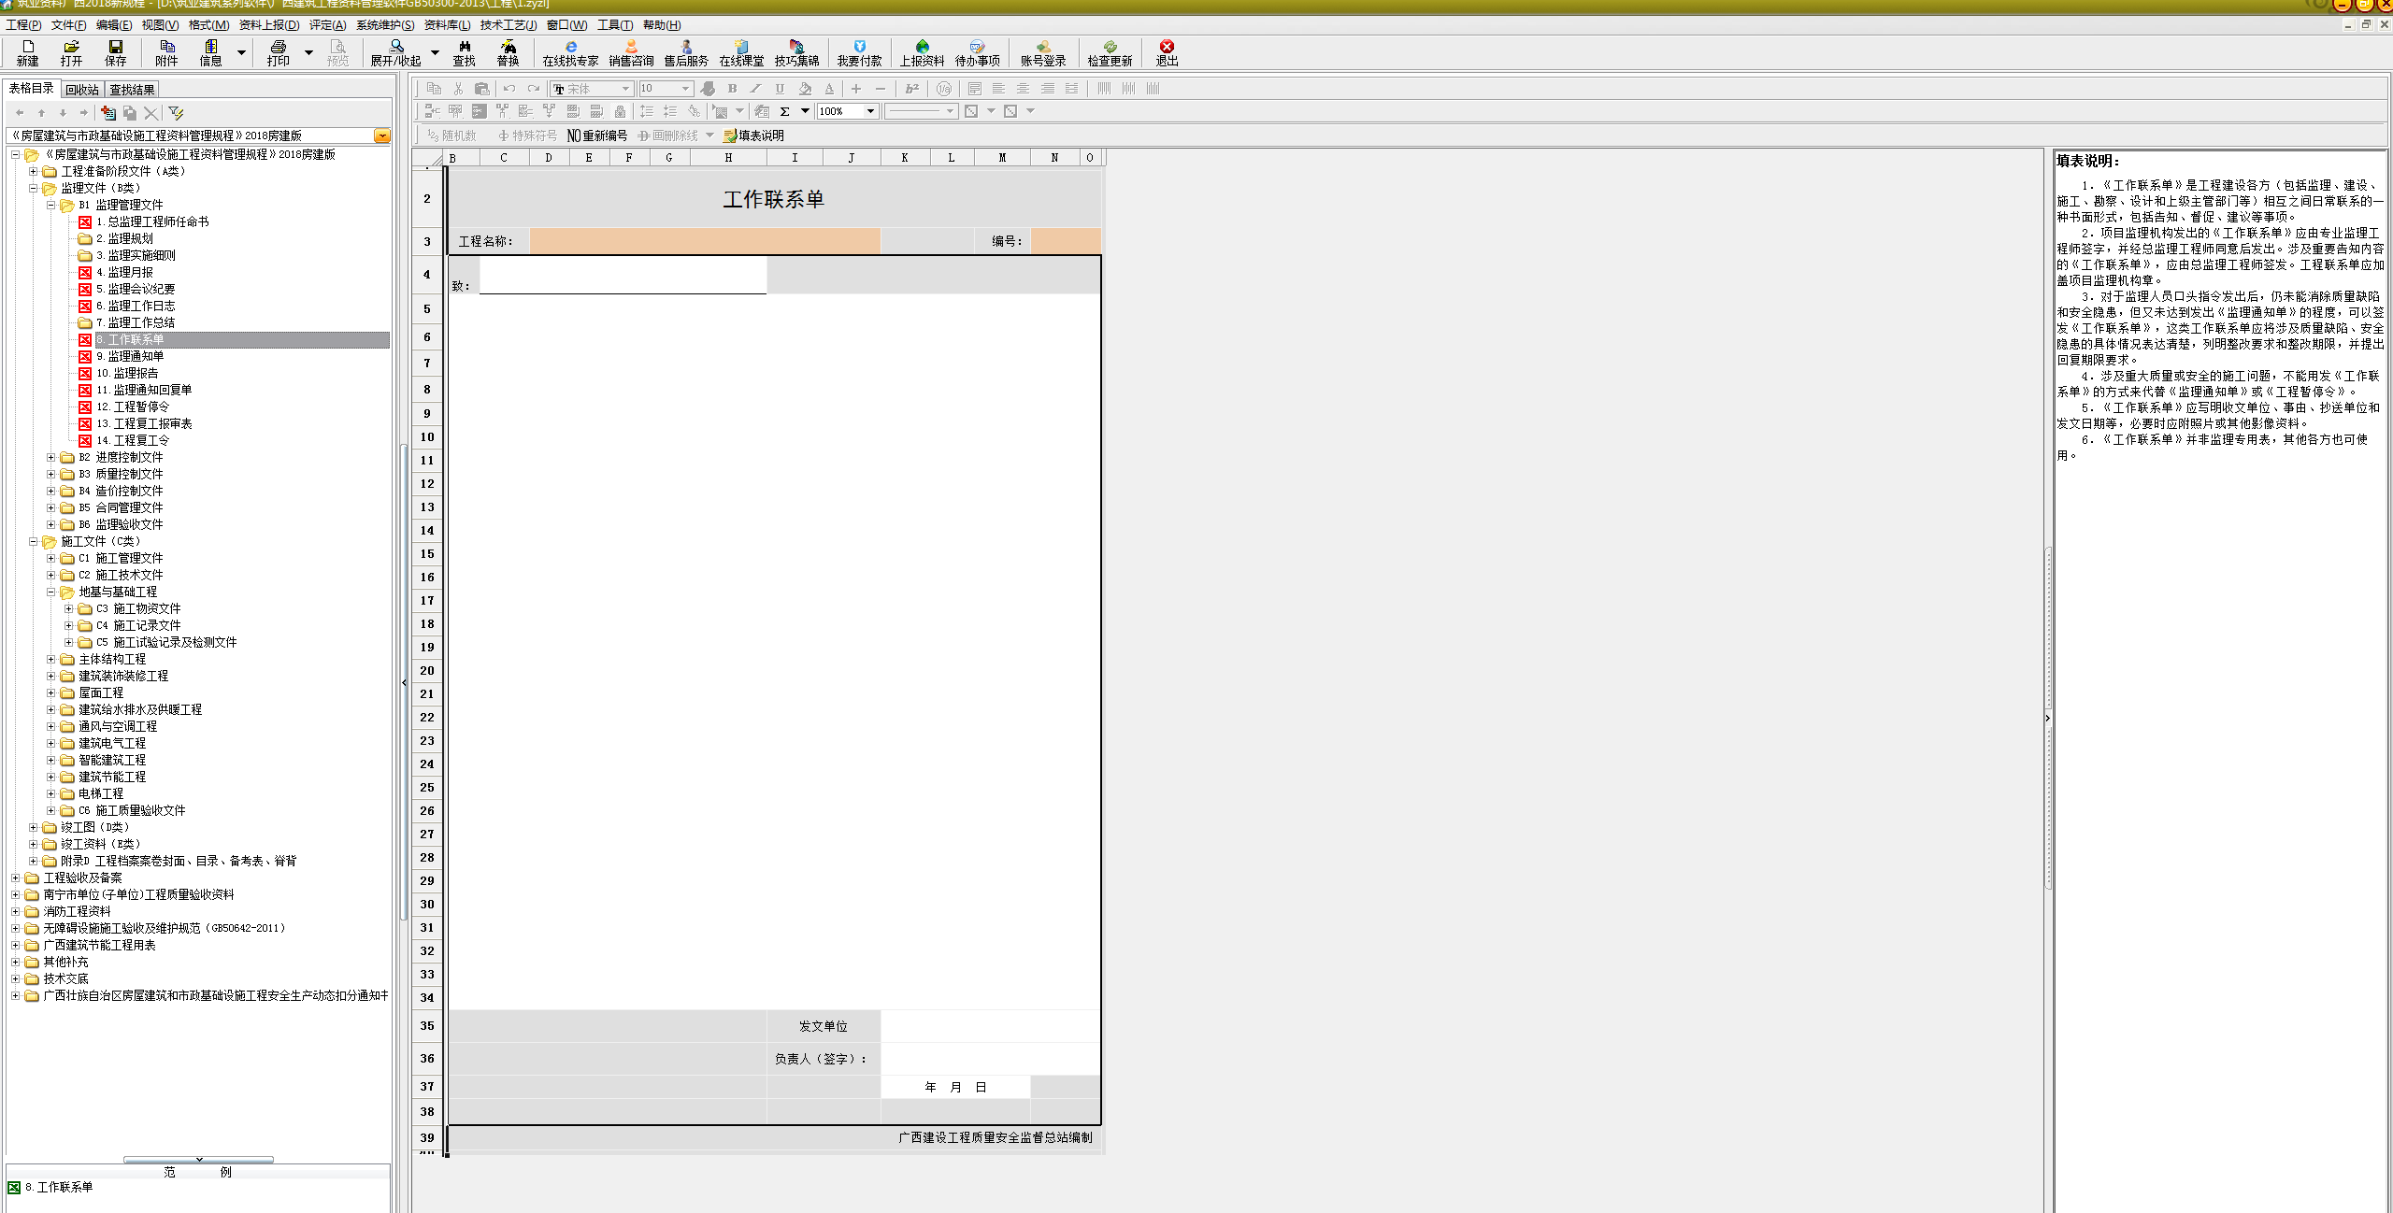Open the specification selector dropdown above the tree
The height and width of the screenshot is (1213, 2393).
click(x=381, y=136)
